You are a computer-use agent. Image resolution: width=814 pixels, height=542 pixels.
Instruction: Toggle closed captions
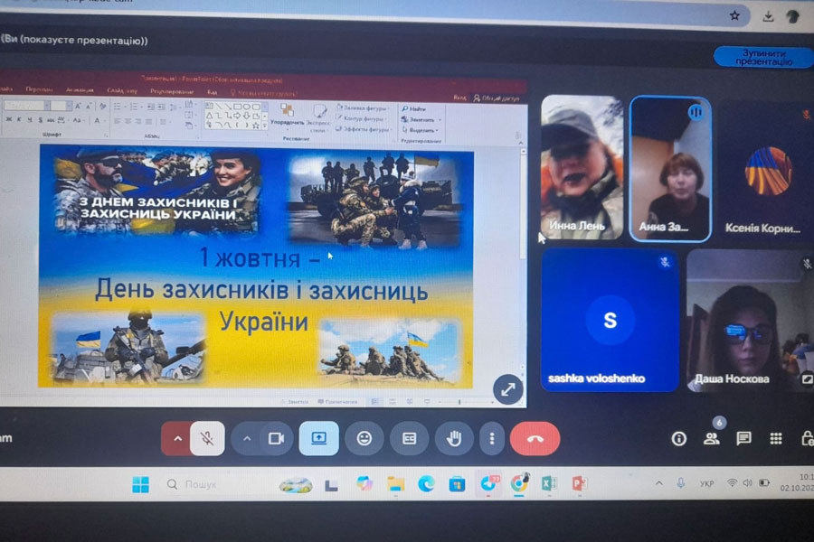tap(409, 439)
